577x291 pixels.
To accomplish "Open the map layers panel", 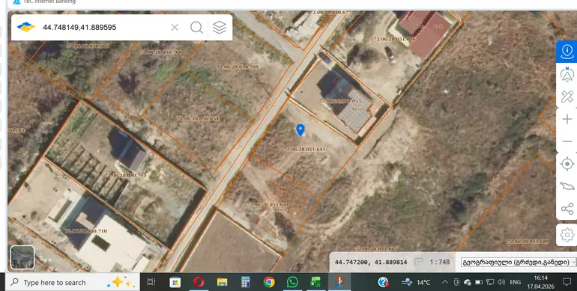I will click(220, 28).
